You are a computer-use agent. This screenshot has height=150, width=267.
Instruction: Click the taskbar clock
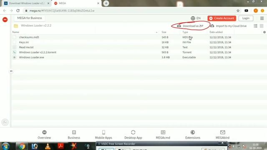(255, 146)
